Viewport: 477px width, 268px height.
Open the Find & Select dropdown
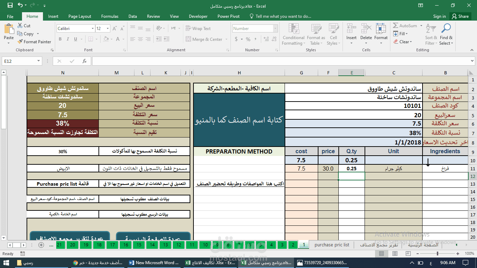[x=446, y=35]
